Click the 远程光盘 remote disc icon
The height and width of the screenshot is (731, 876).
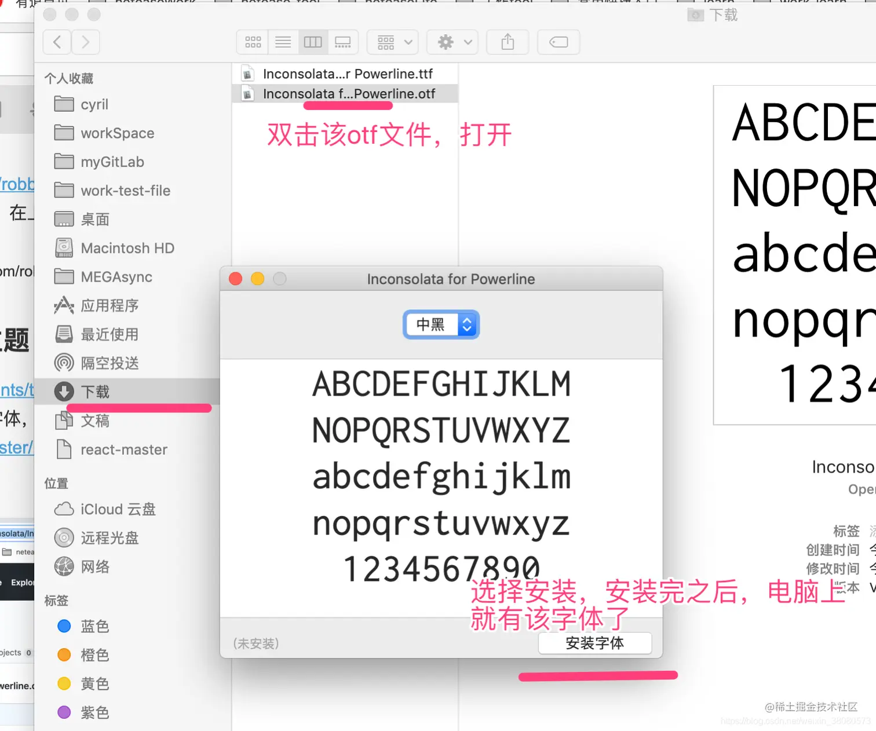click(x=64, y=538)
